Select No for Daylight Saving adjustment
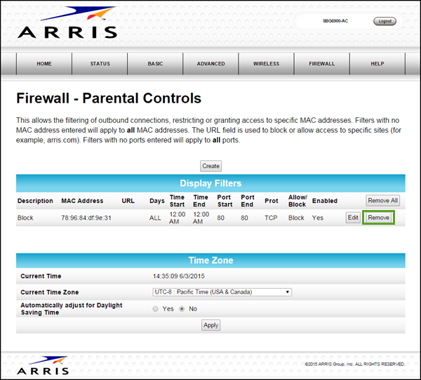 (x=182, y=308)
